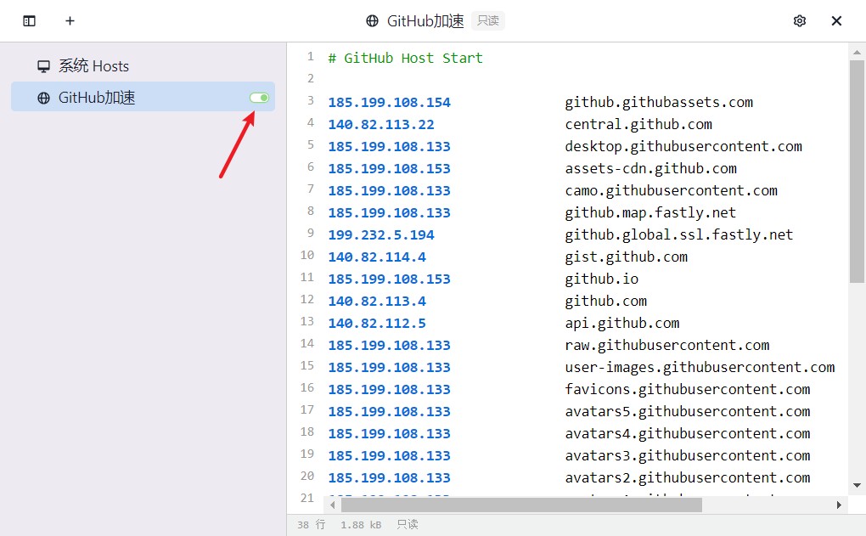Click the right arrow of the horizontal scrollbar
This screenshot has width=866, height=536.
pyautogui.click(x=840, y=504)
